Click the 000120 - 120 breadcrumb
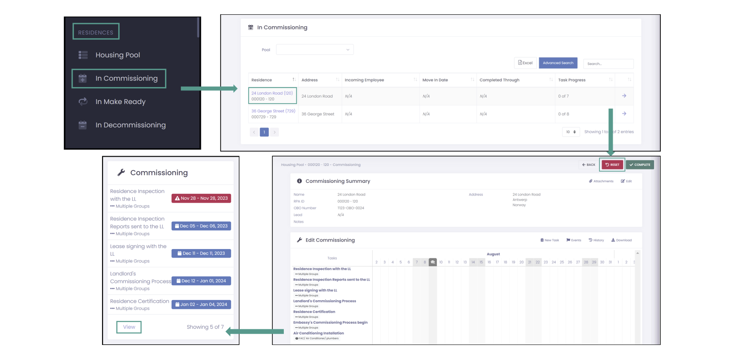This screenshot has height=363, width=729. pyautogui.click(x=318, y=165)
